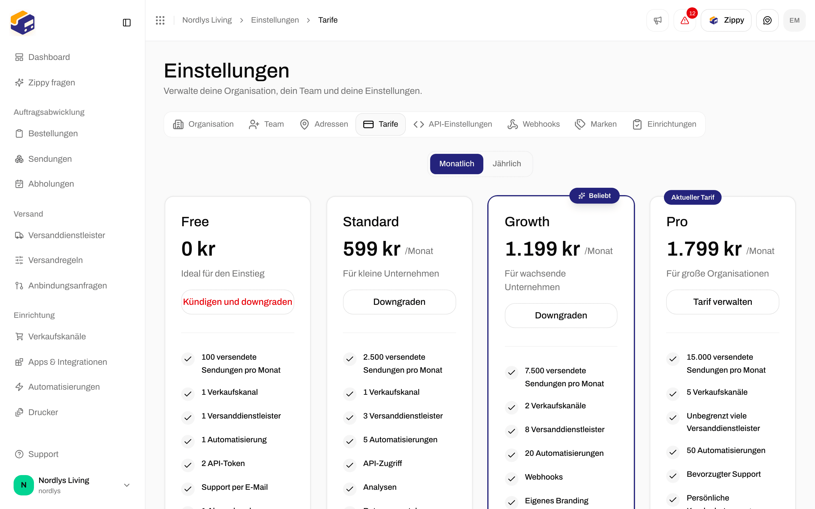Open the chat message icon
Viewport: 815px width, 509px height.
[x=767, y=20]
